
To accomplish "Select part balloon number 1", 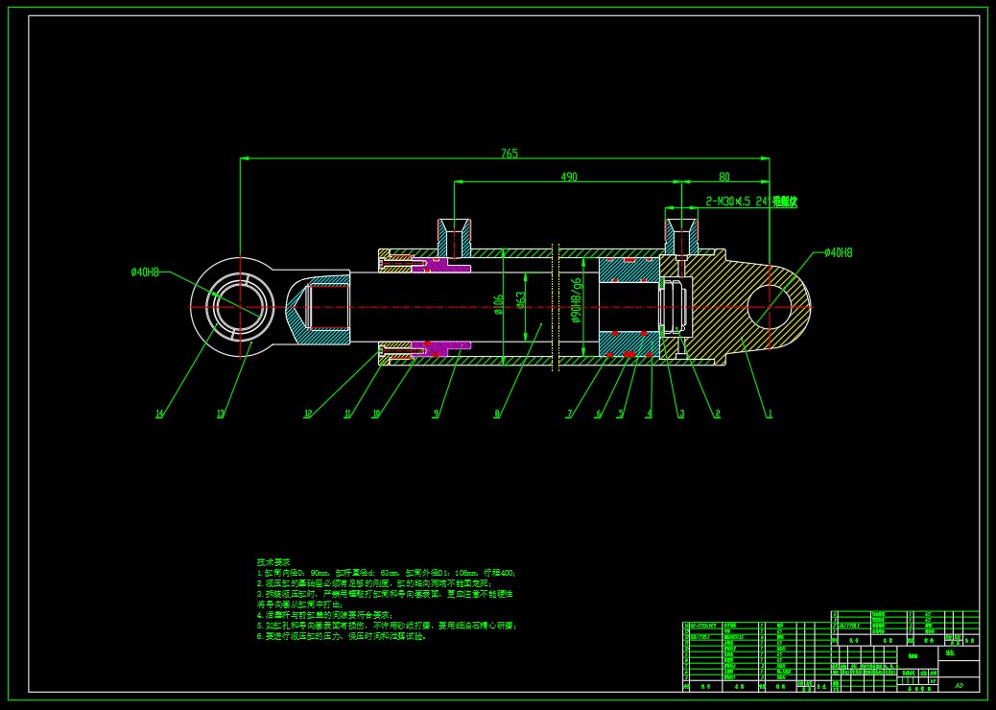I will click(x=770, y=414).
